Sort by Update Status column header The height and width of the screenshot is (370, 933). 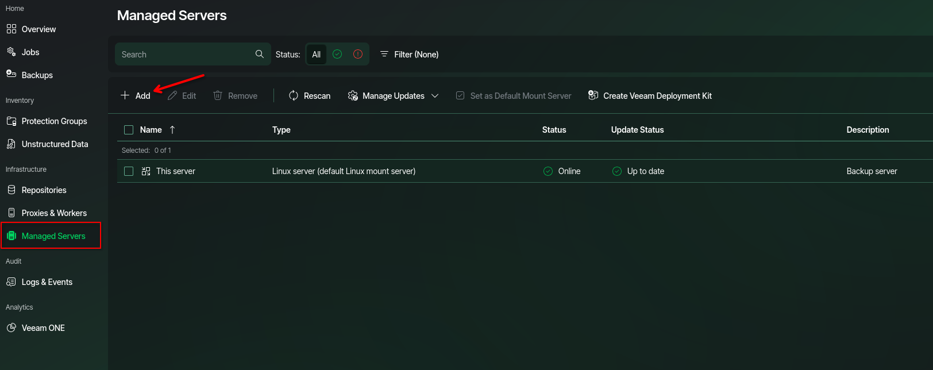638,130
